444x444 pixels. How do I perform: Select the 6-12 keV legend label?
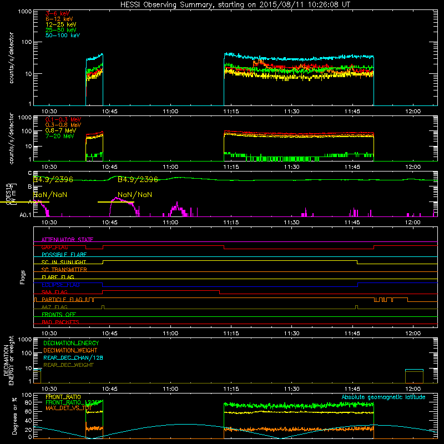(59, 19)
